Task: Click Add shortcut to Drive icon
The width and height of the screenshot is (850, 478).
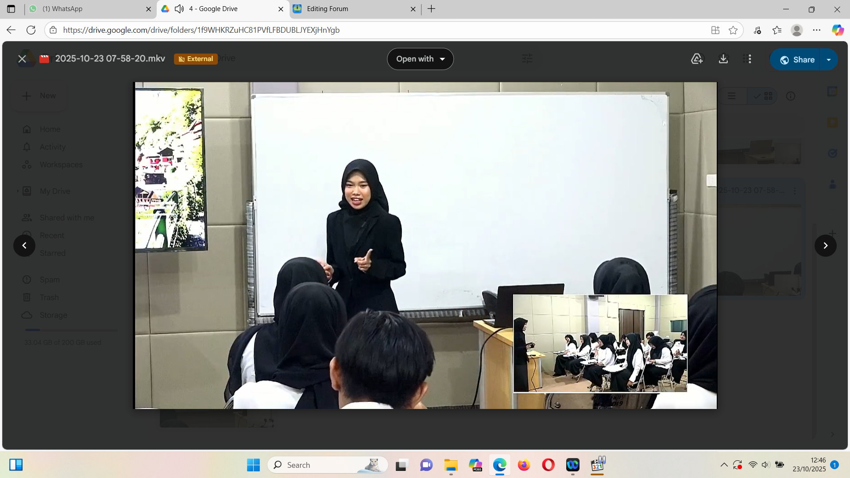Action: (697, 59)
